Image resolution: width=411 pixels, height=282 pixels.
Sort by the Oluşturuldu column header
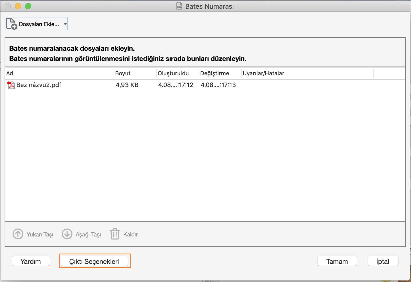177,73
